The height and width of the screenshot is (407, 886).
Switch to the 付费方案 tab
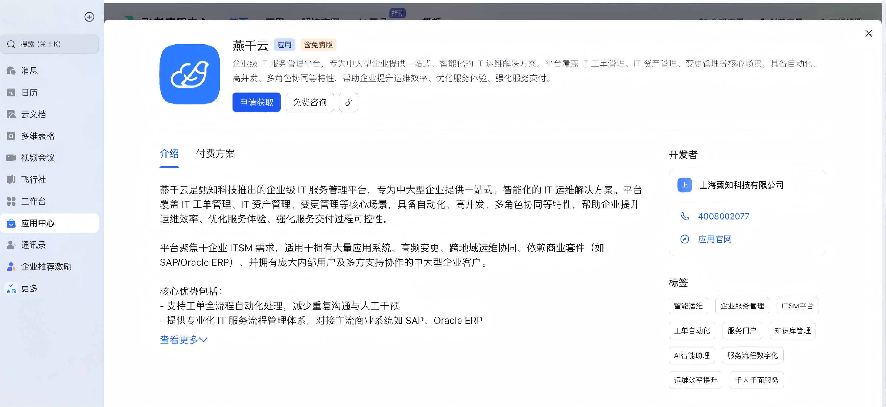(x=215, y=154)
